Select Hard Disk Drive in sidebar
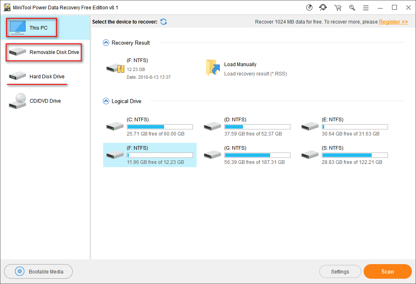This screenshot has height=284, width=416. click(x=45, y=77)
